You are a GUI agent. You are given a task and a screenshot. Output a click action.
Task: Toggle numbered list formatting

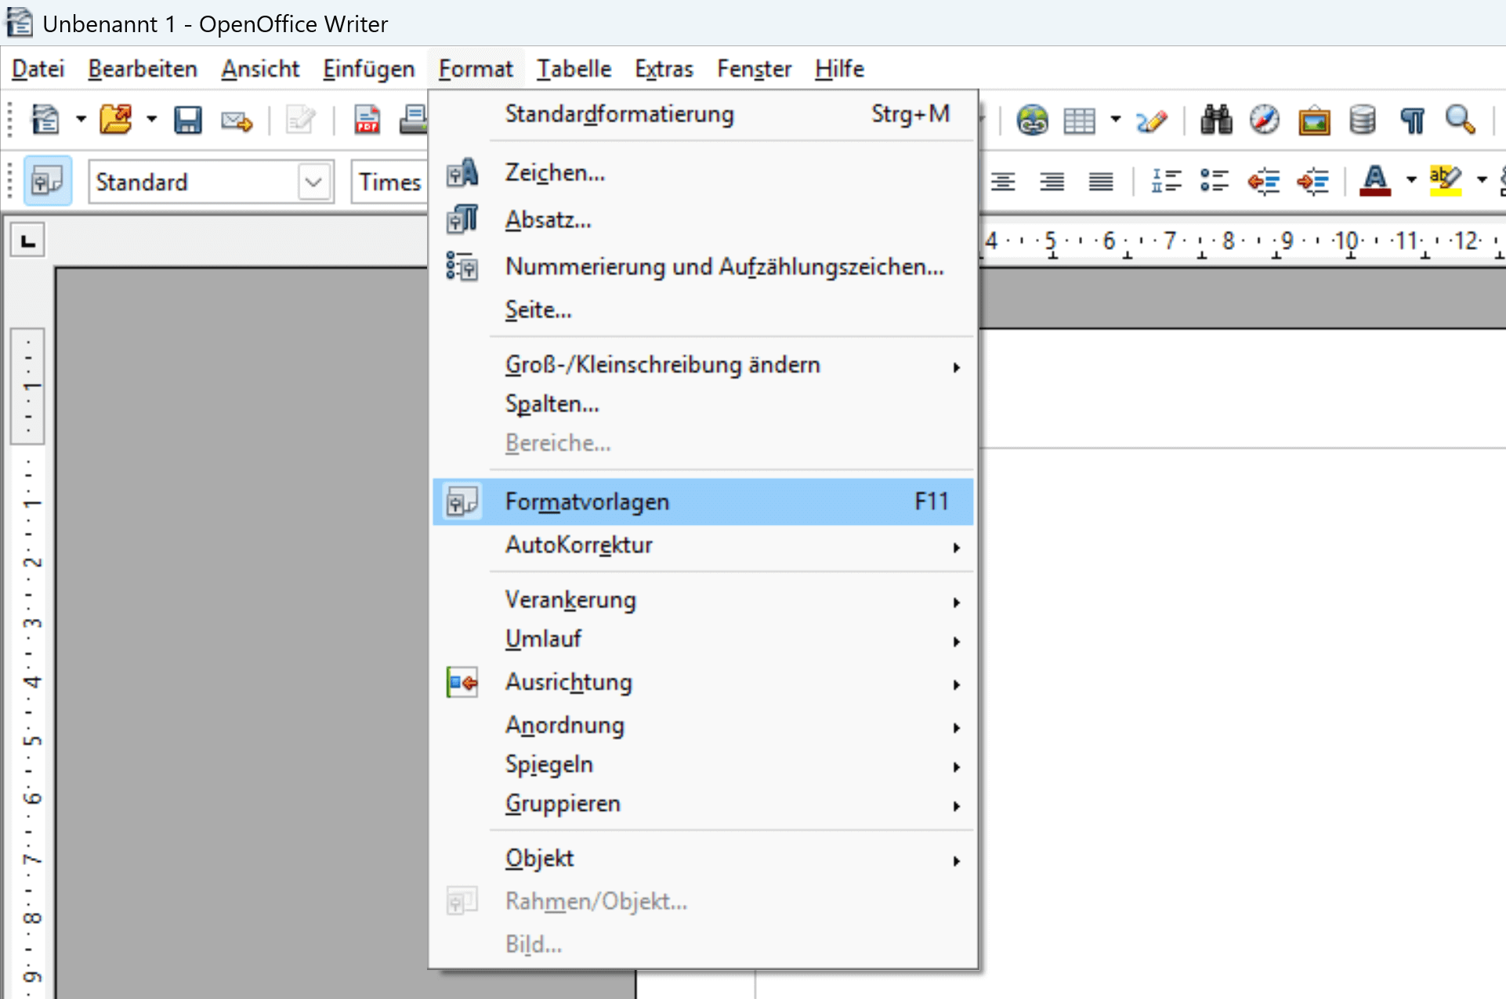1167,180
